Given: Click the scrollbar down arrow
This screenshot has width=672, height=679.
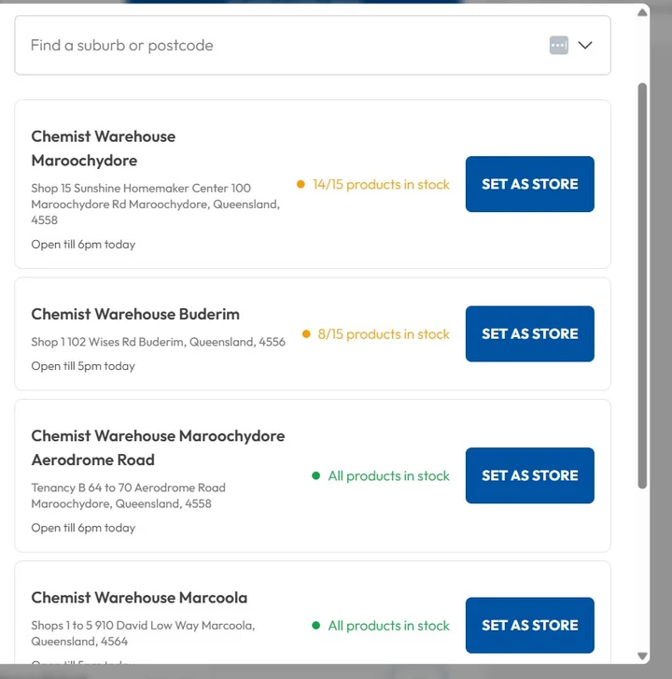Looking at the screenshot, I should [642, 656].
